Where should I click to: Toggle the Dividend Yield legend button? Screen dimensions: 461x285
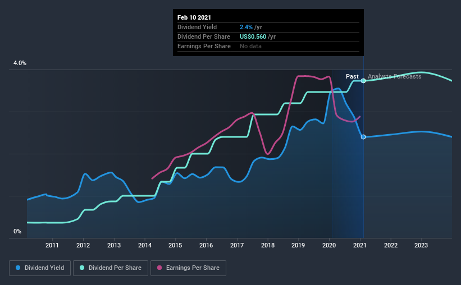pos(40,268)
